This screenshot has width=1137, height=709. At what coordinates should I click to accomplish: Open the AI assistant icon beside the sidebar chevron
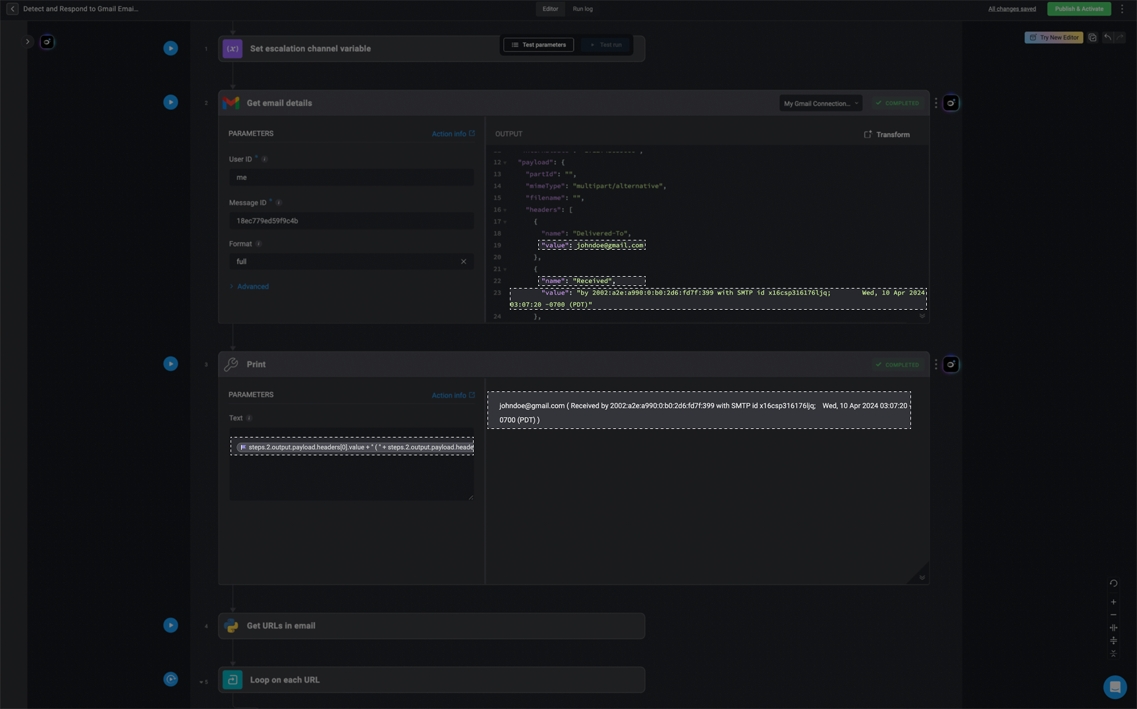click(x=47, y=42)
